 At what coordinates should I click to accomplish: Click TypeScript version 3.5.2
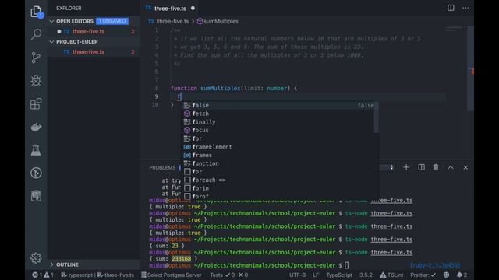(366, 275)
